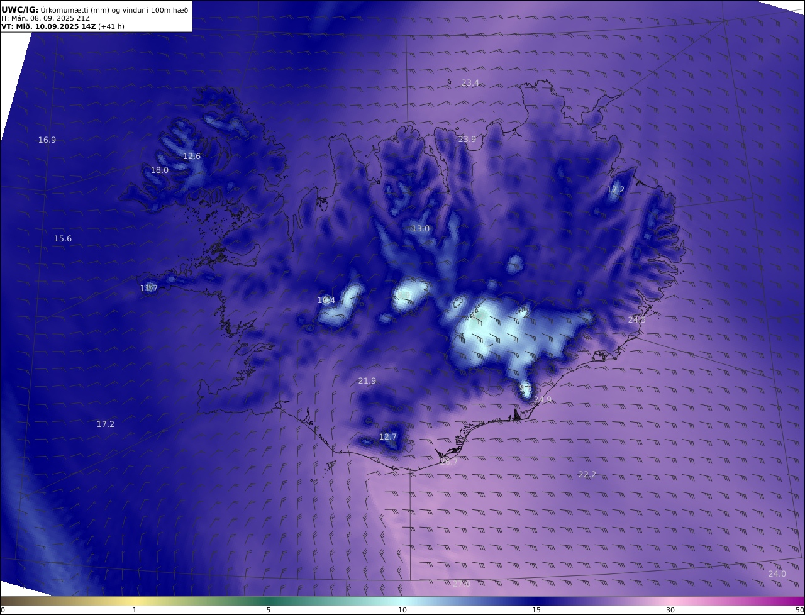Click the 13.0 value label

(421, 228)
